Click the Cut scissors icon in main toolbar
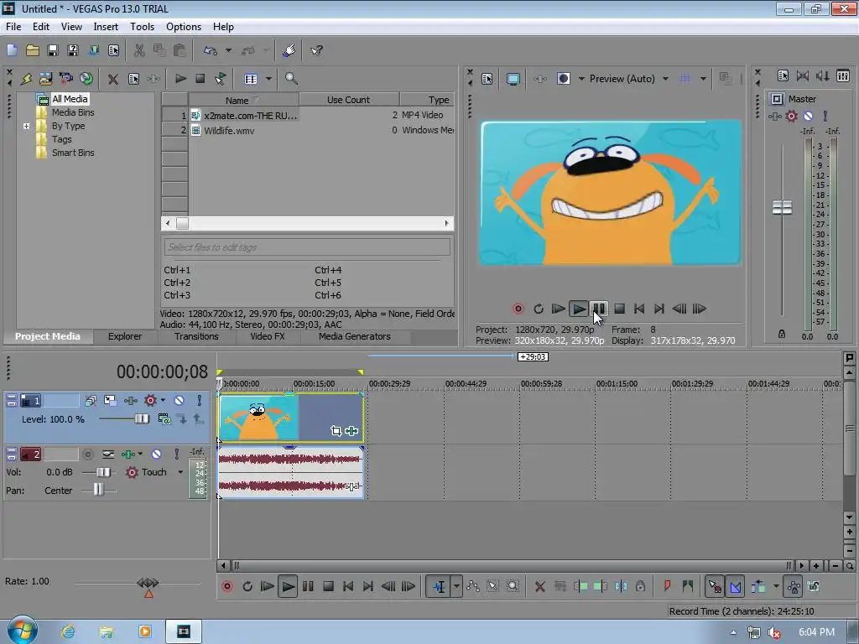Viewport: 859px width, 644px height. point(139,50)
